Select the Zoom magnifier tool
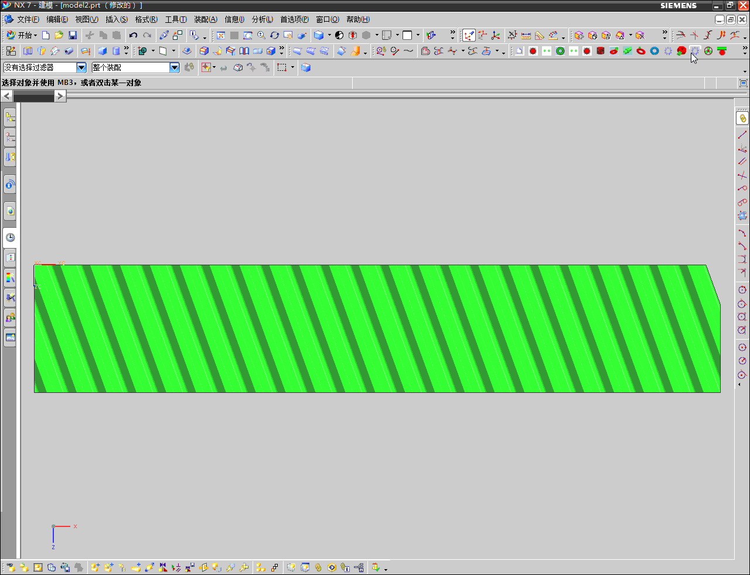The height and width of the screenshot is (575, 750). (x=261, y=35)
